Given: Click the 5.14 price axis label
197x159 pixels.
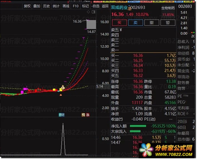Looking at the screenshot, I should point(100,86).
